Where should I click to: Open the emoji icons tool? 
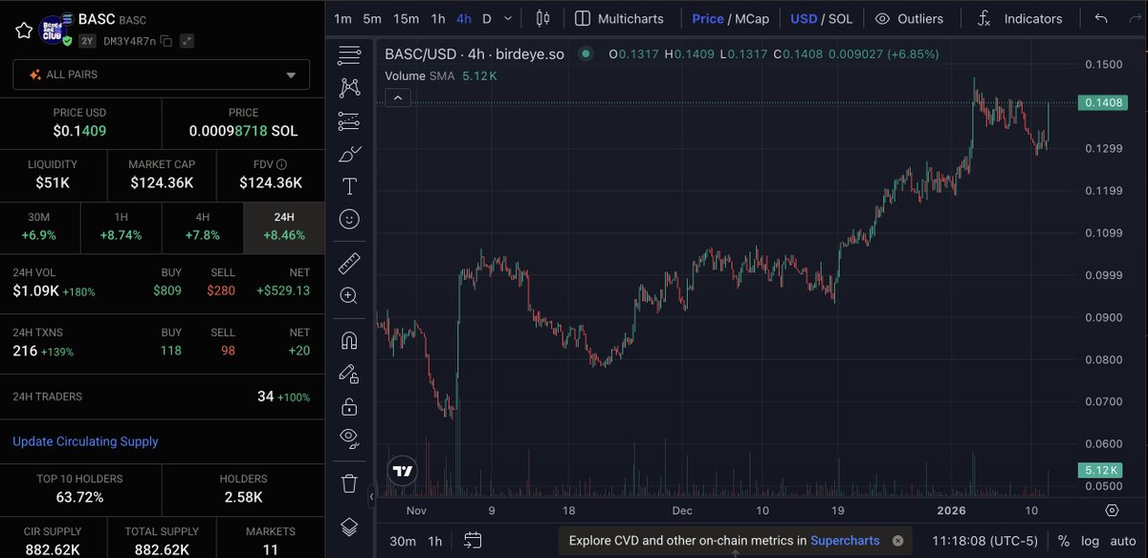coord(349,219)
